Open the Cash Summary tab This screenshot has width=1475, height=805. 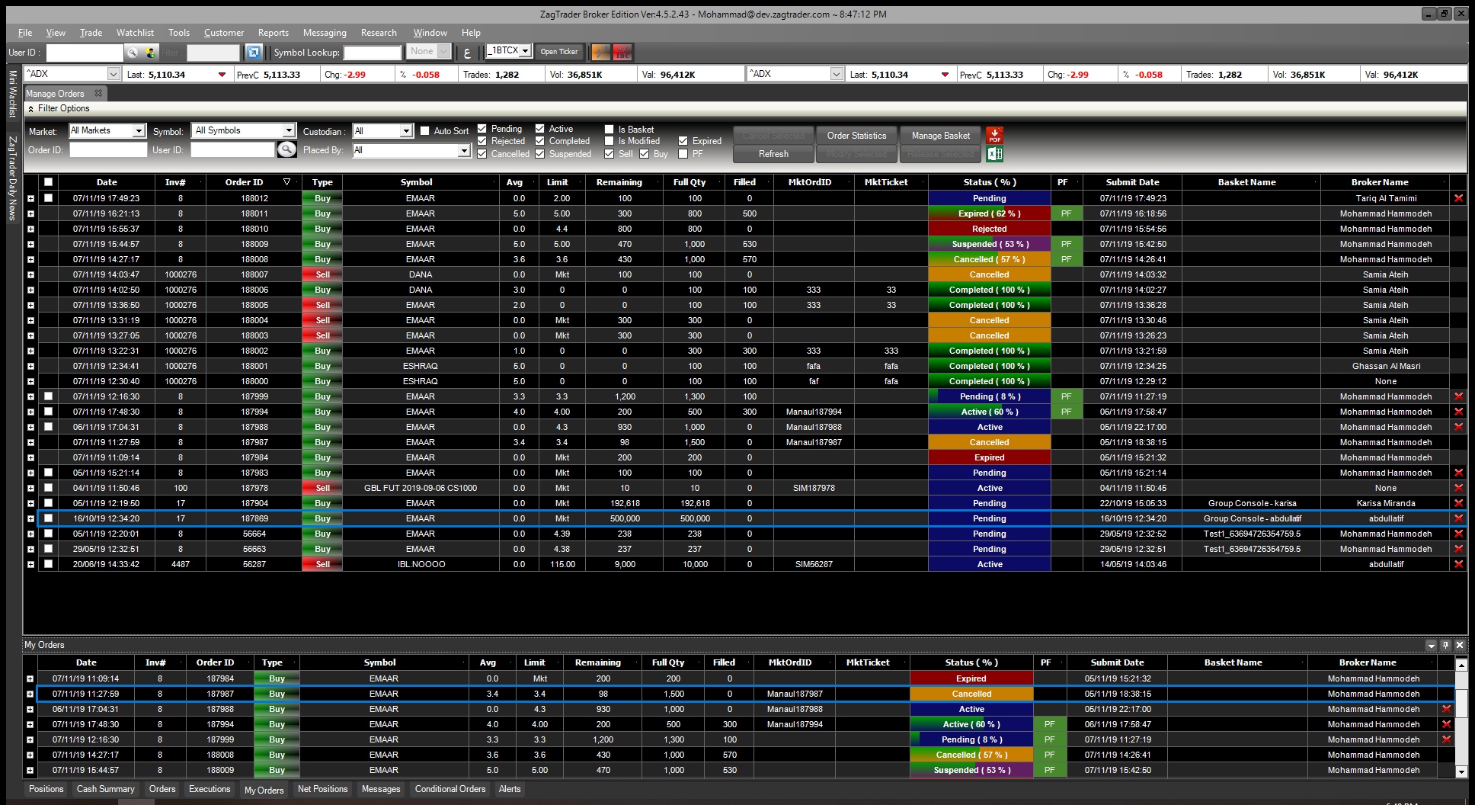[x=105, y=789]
